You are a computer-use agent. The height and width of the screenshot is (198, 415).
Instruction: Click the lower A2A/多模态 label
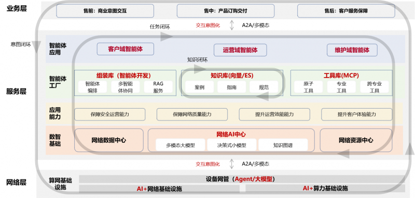tap(256, 164)
